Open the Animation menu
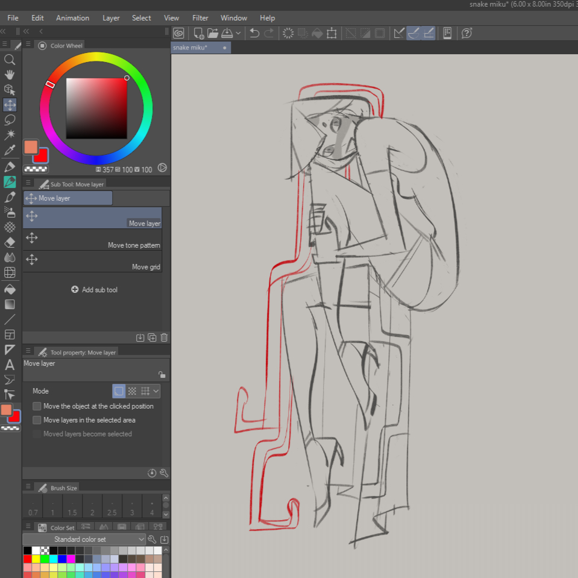 coord(72,18)
